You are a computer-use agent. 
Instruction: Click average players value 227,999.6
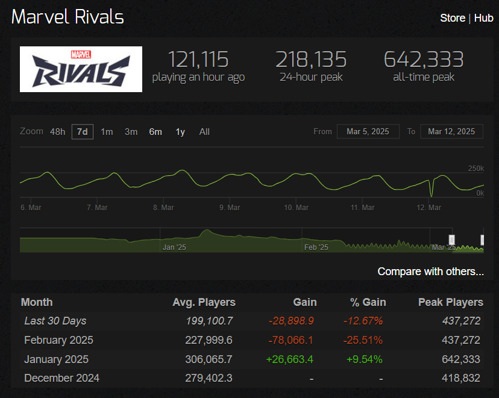[209, 340]
